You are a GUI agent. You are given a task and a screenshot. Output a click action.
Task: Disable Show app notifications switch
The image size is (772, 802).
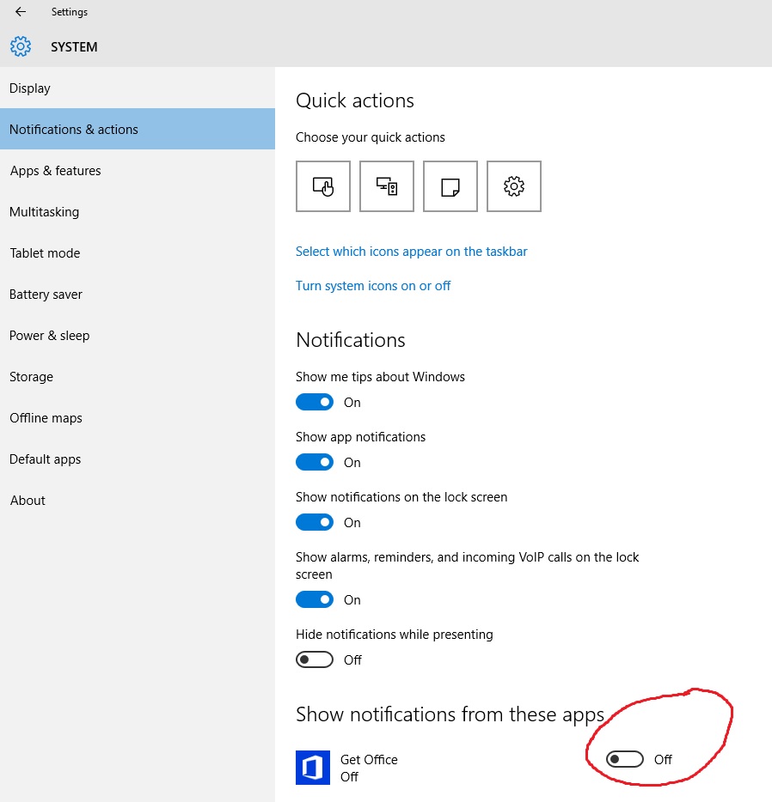click(315, 462)
